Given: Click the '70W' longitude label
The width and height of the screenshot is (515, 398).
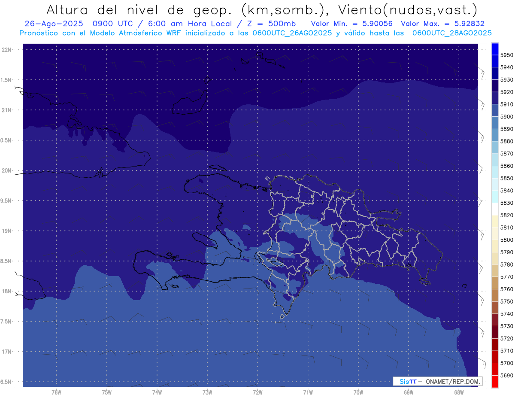Looking at the screenshot, I should tap(358, 392).
